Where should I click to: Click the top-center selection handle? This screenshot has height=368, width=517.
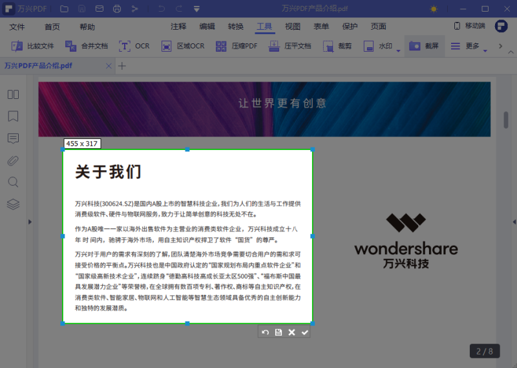pyautogui.click(x=187, y=149)
